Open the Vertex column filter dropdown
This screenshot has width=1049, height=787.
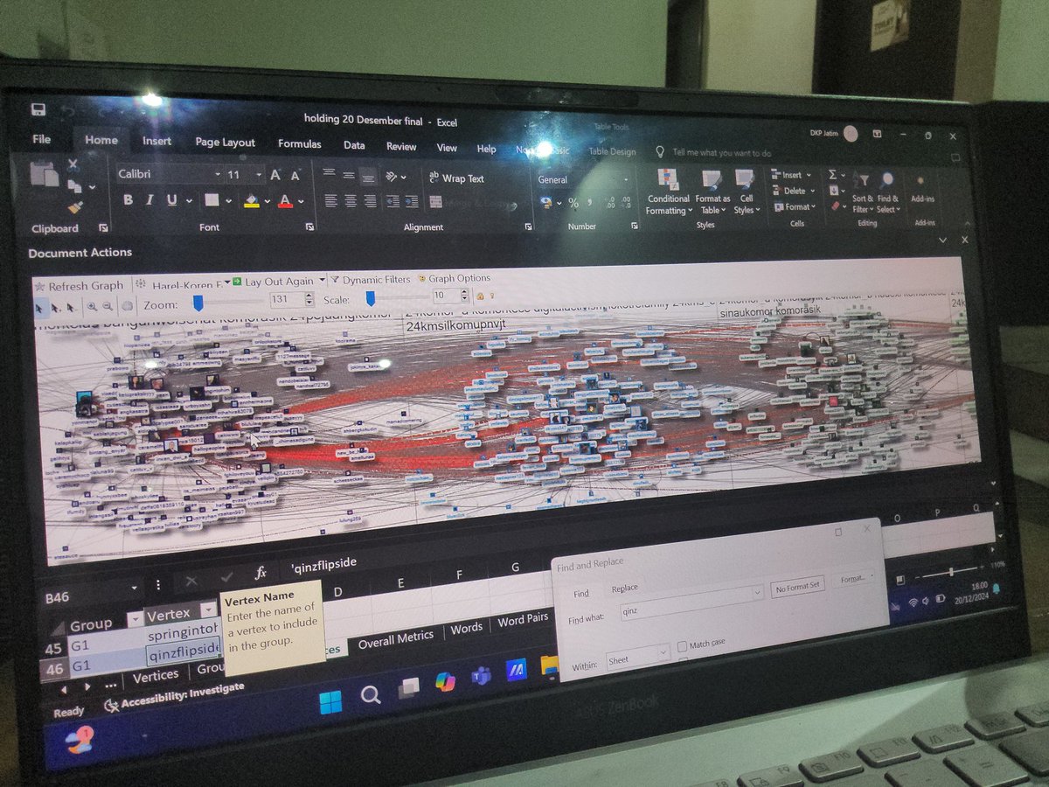tap(208, 609)
